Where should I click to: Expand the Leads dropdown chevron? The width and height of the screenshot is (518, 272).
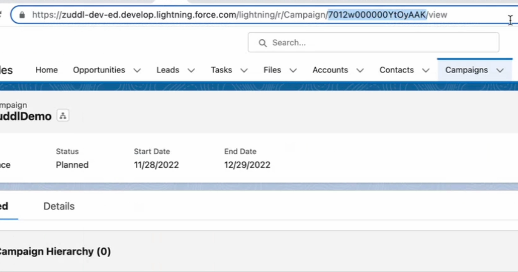pyautogui.click(x=191, y=70)
